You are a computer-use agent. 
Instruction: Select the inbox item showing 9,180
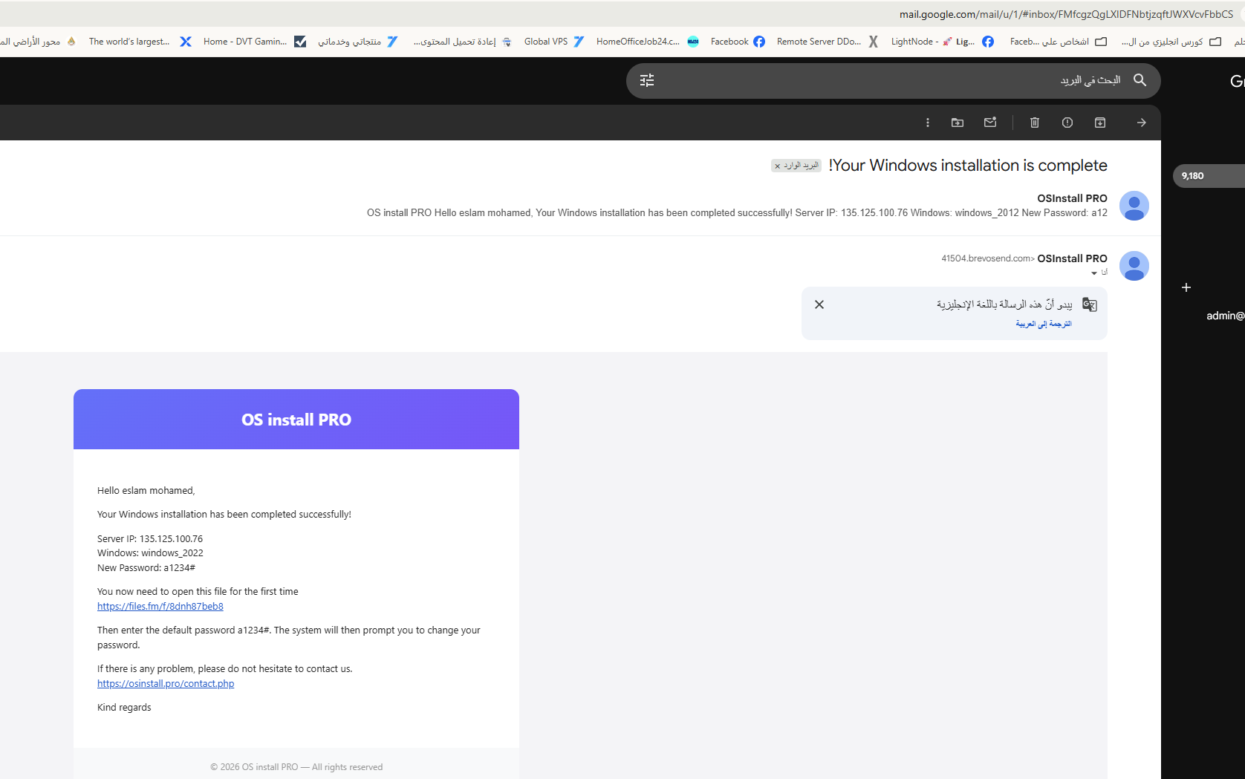[1209, 176]
